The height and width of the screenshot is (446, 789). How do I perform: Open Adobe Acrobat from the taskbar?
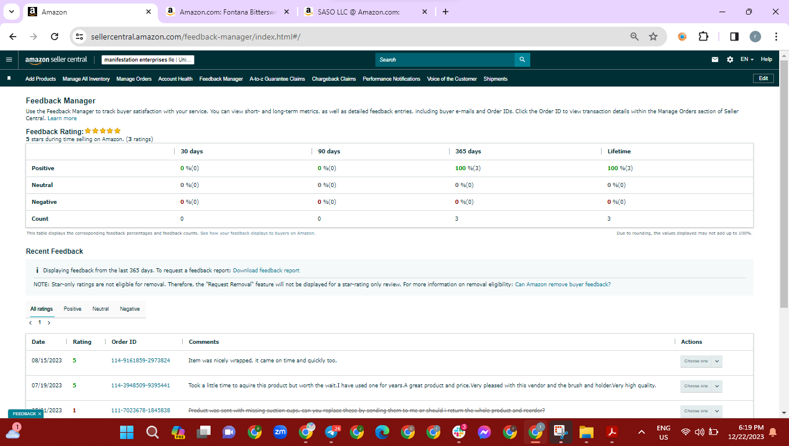pos(611,432)
